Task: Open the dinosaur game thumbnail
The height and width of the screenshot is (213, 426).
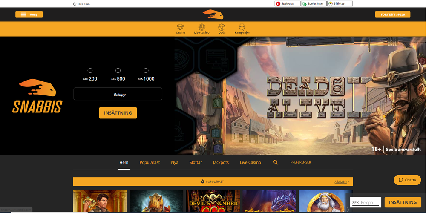Action: click(x=156, y=201)
